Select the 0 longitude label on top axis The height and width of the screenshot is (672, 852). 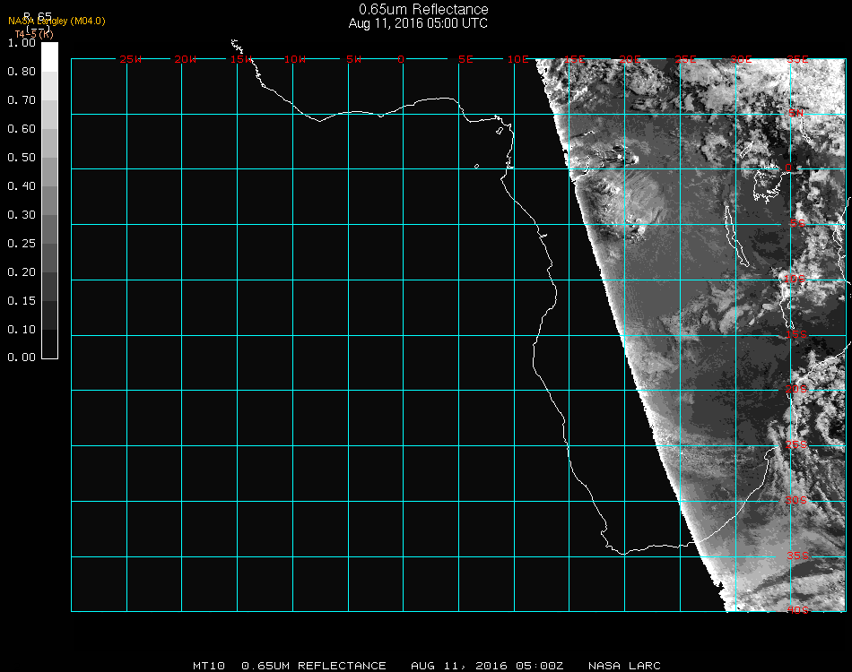click(x=401, y=59)
